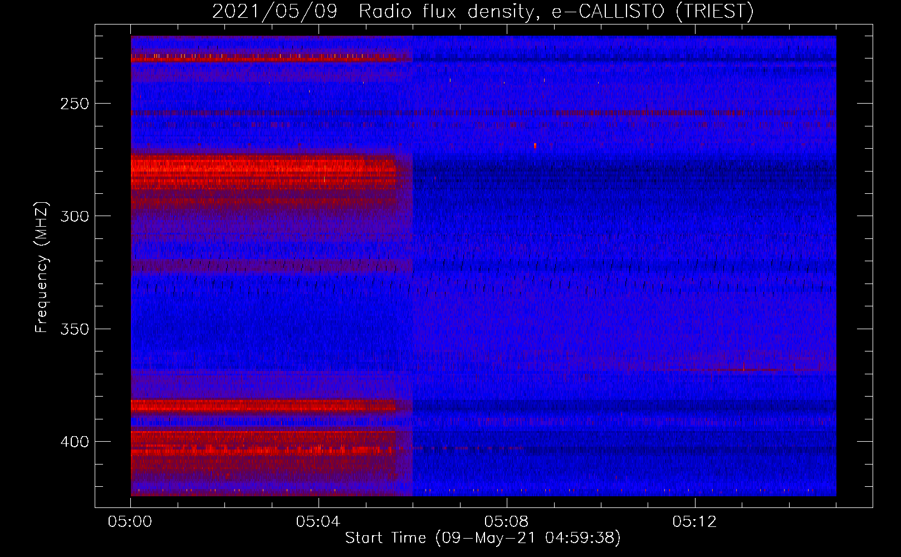
Task: Click the '05:12' time tick label
Action: [695, 522]
